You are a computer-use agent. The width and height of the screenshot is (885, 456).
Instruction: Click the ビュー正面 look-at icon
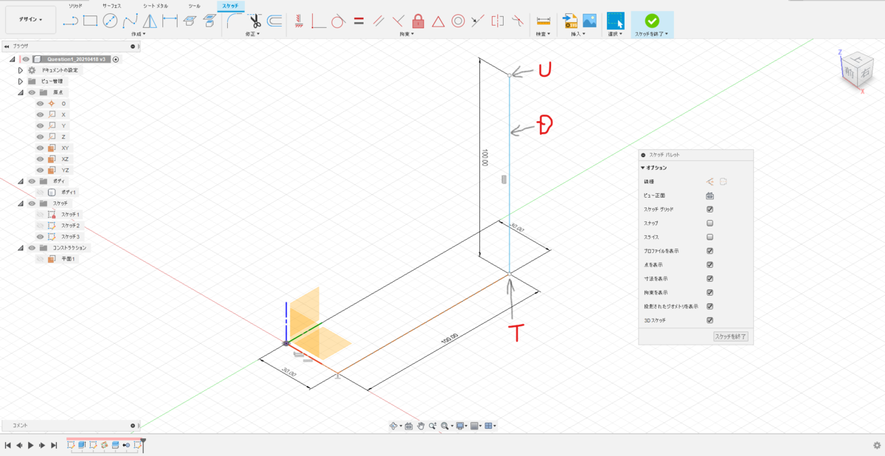pyautogui.click(x=709, y=196)
